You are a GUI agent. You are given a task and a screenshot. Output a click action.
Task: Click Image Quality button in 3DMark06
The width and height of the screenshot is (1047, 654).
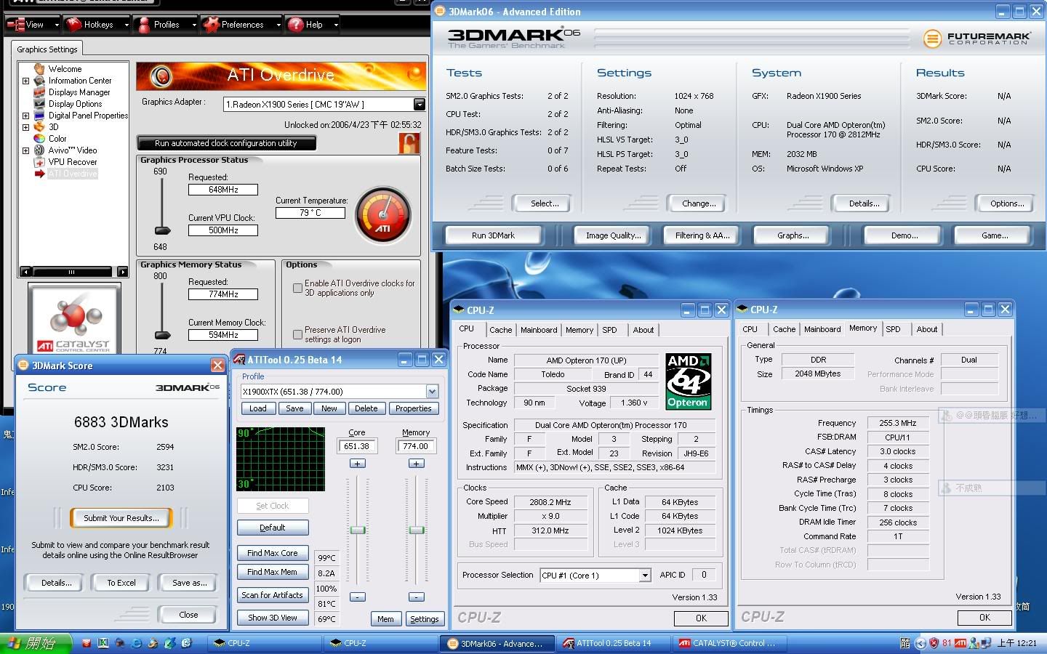click(614, 235)
